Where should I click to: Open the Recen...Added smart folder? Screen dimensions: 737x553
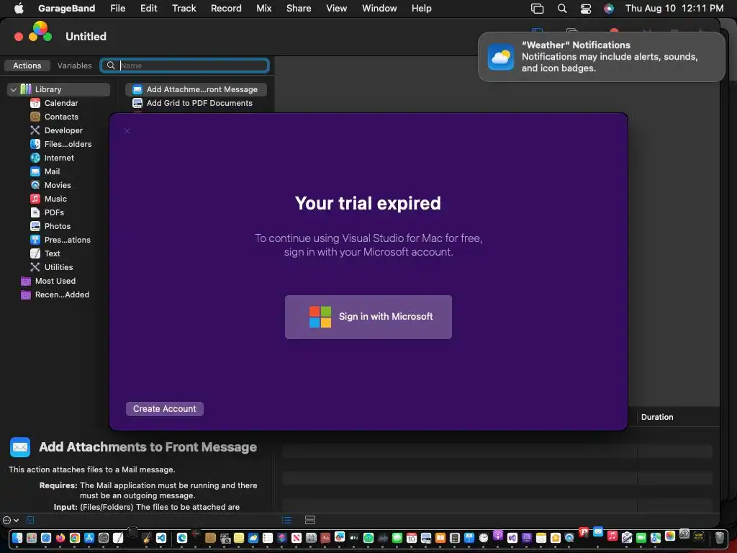pos(62,295)
